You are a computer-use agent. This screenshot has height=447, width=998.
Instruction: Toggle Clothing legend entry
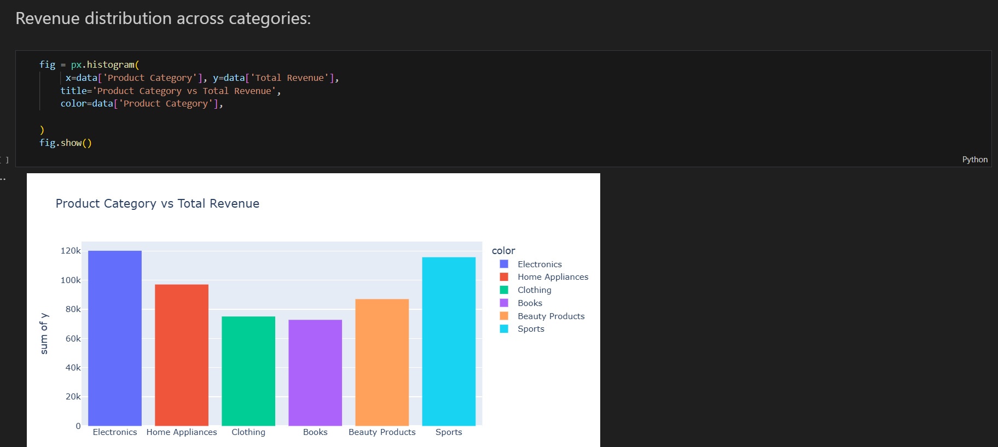[x=525, y=290]
